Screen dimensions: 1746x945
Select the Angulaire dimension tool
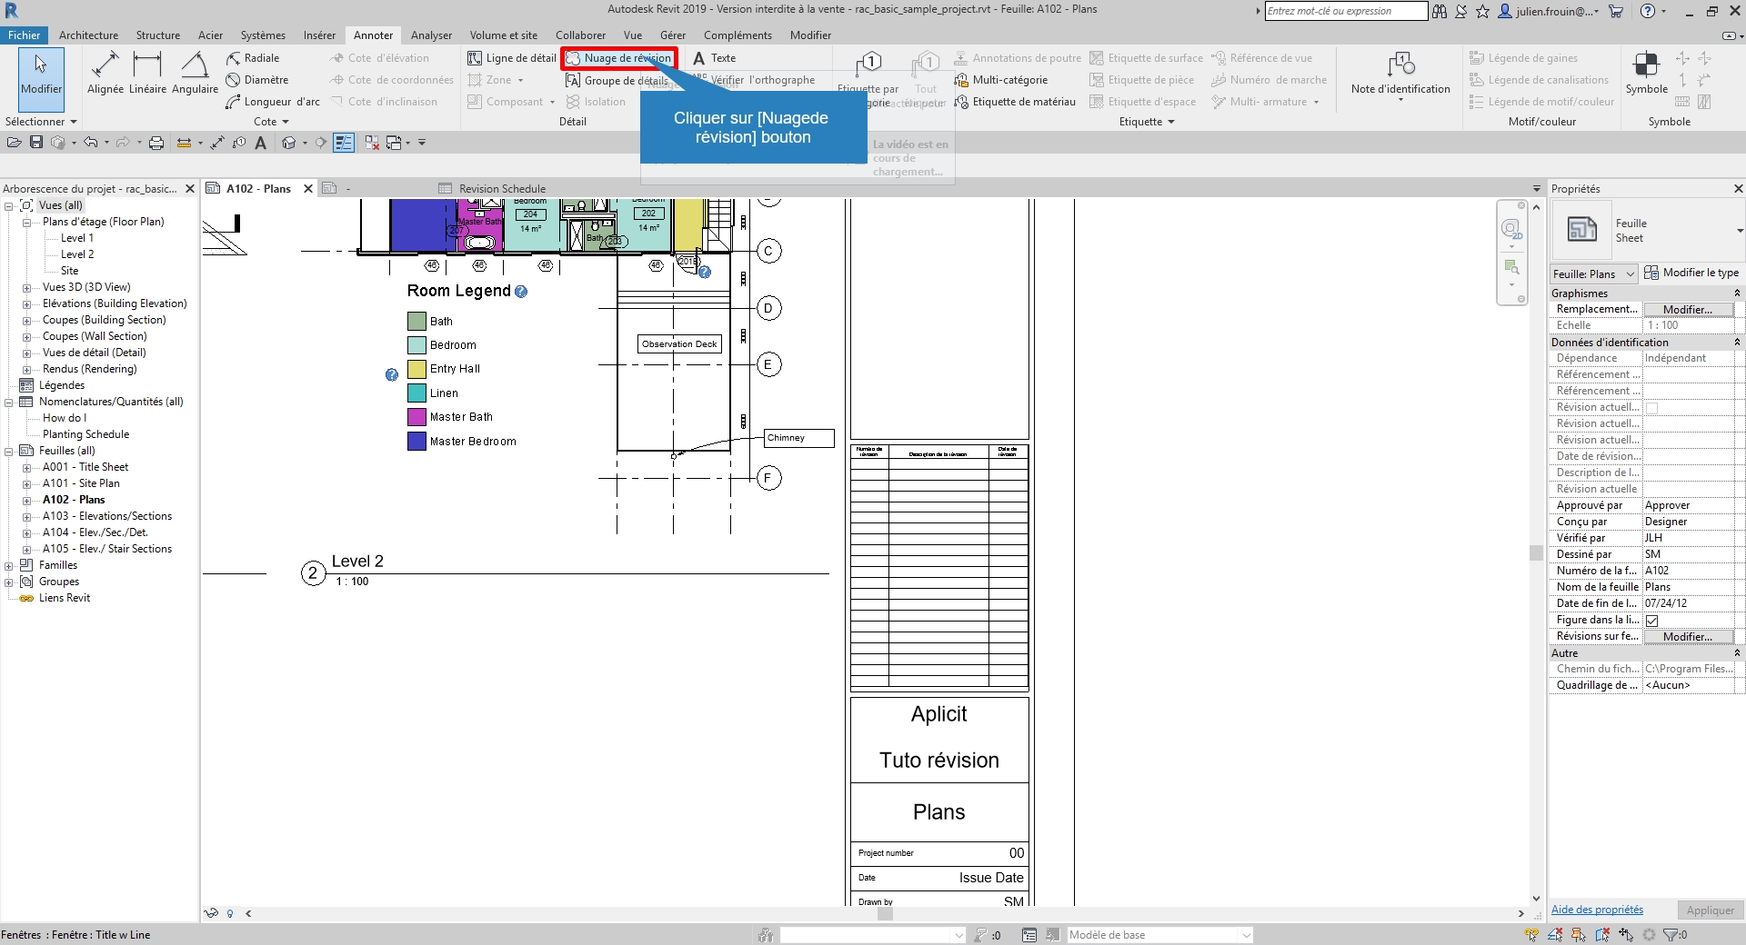[x=195, y=73]
